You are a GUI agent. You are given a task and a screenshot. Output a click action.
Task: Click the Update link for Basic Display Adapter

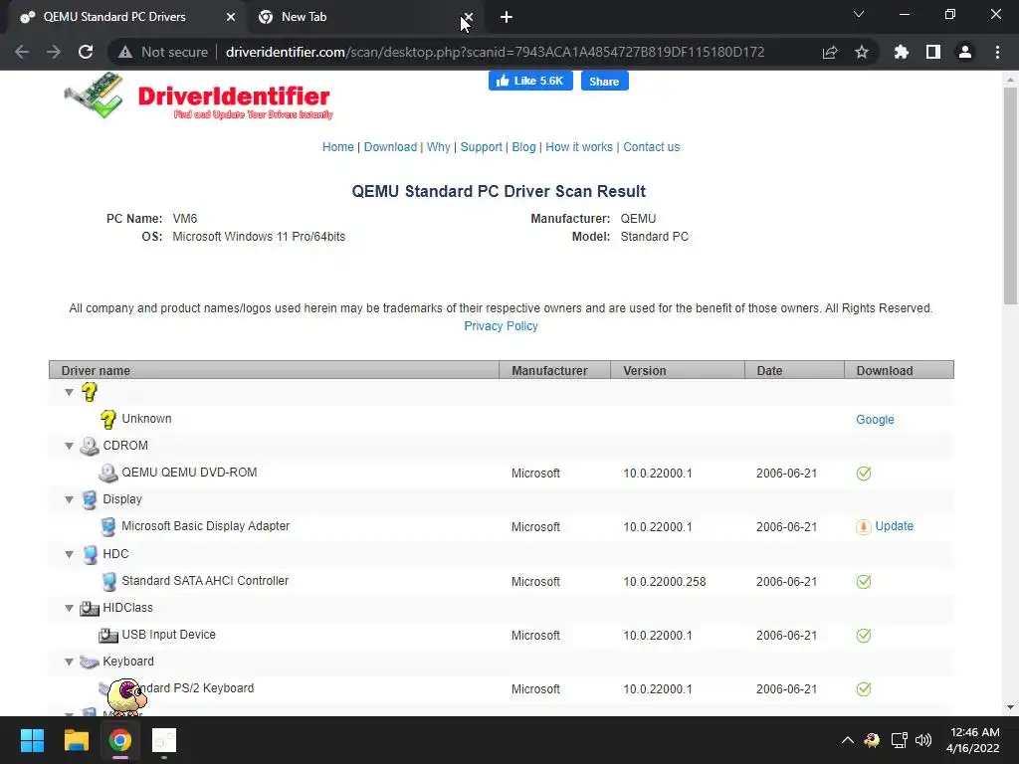[895, 526]
